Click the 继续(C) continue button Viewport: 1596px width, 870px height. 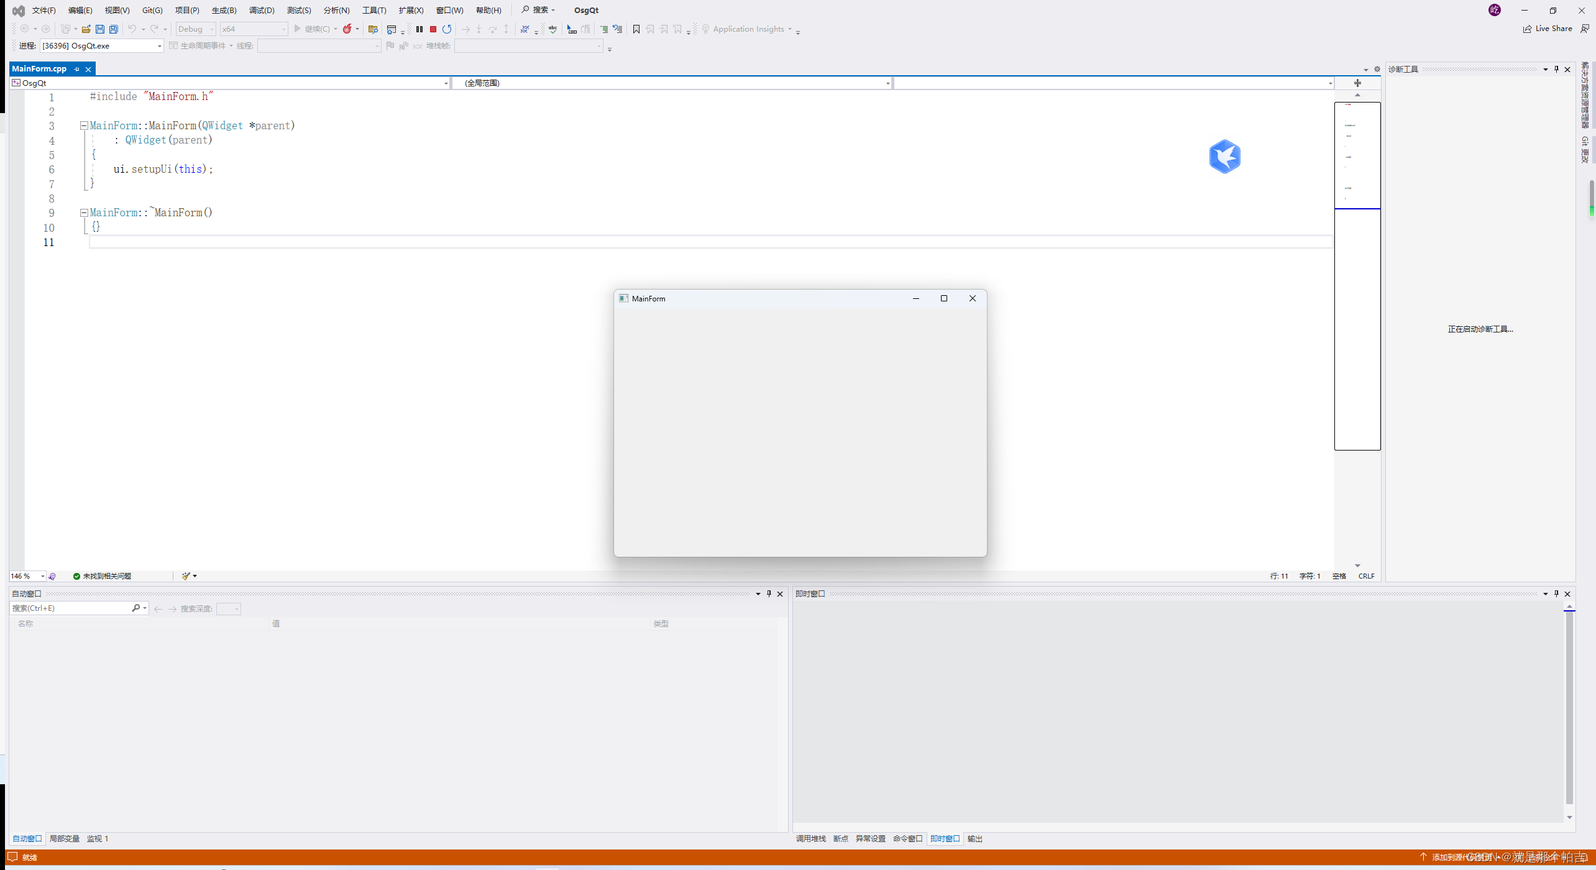coord(313,29)
